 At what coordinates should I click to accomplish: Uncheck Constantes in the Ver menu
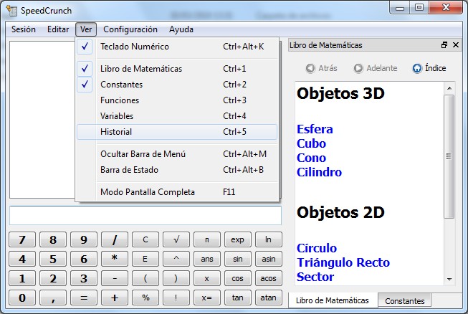point(177,85)
